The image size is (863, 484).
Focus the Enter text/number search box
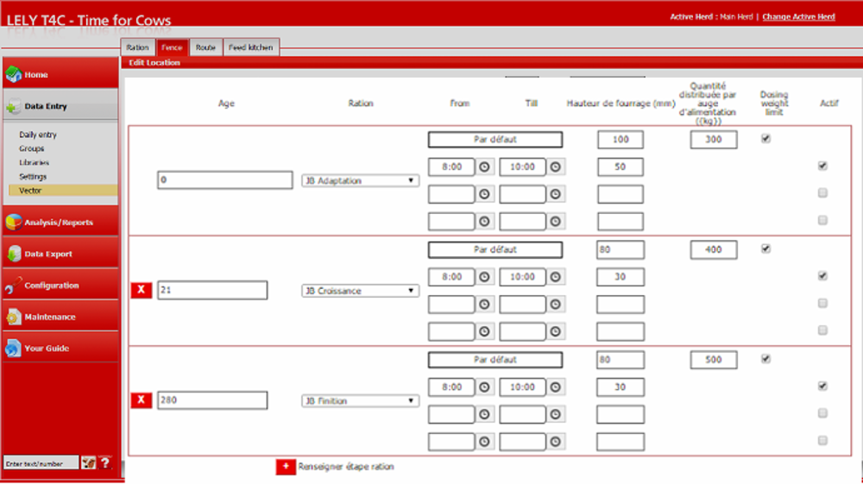[x=41, y=463]
